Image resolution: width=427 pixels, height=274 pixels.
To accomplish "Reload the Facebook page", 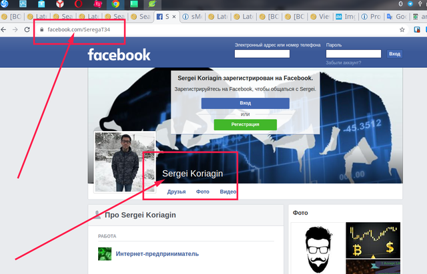I will click(x=27, y=29).
